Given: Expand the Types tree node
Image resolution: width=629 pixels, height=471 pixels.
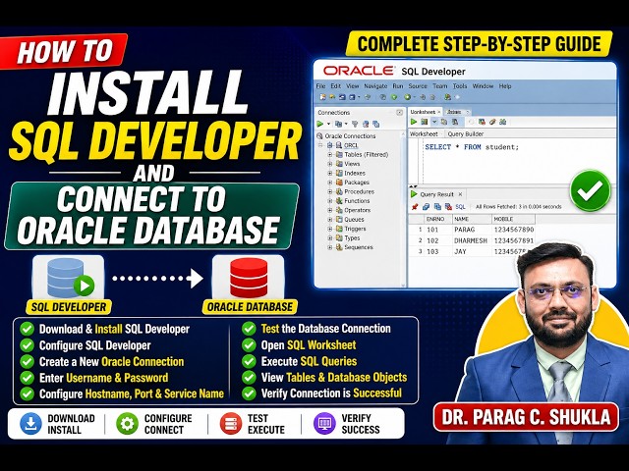Looking at the screenshot, I should [330, 237].
